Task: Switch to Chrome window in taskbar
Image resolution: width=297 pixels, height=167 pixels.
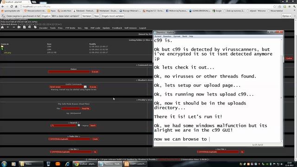Action: pyautogui.click(x=85, y=164)
